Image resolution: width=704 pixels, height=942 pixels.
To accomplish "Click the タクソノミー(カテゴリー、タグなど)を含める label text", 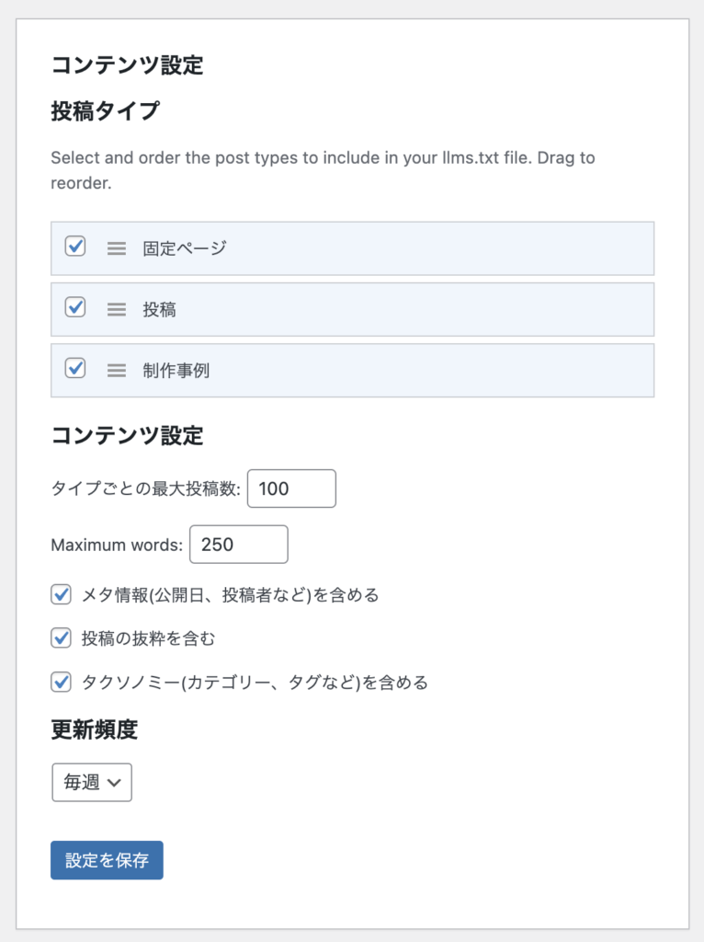I will click(x=255, y=684).
